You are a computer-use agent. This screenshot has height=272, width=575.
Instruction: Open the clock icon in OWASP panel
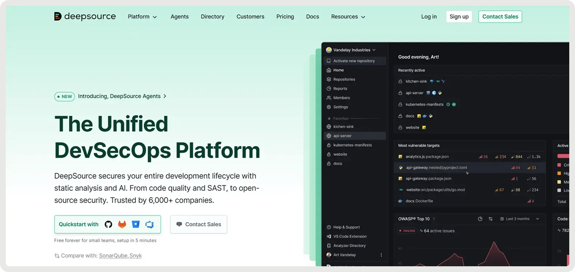click(480, 219)
